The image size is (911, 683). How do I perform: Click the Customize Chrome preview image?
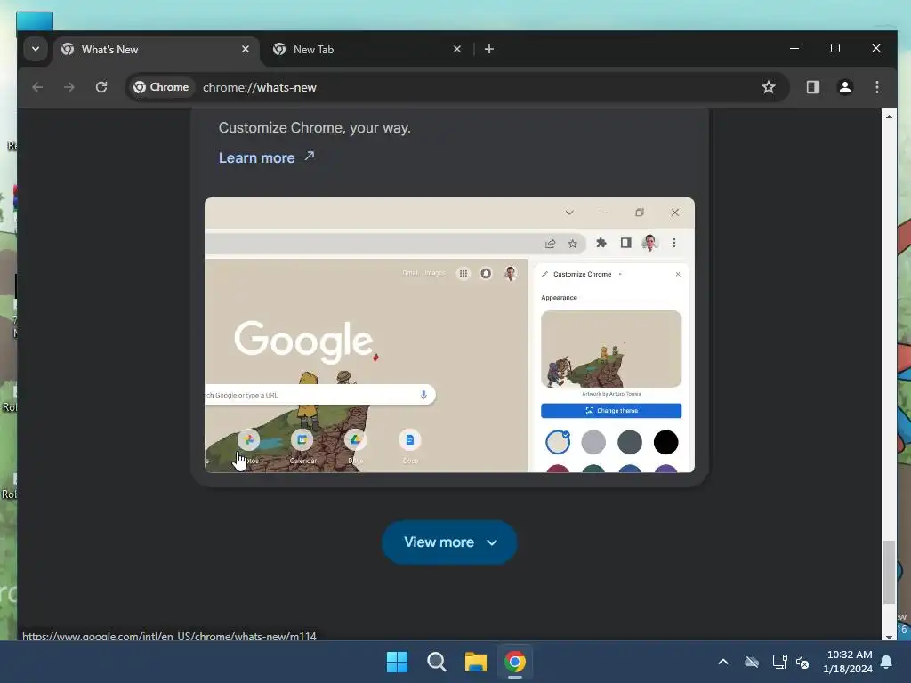[x=449, y=335]
